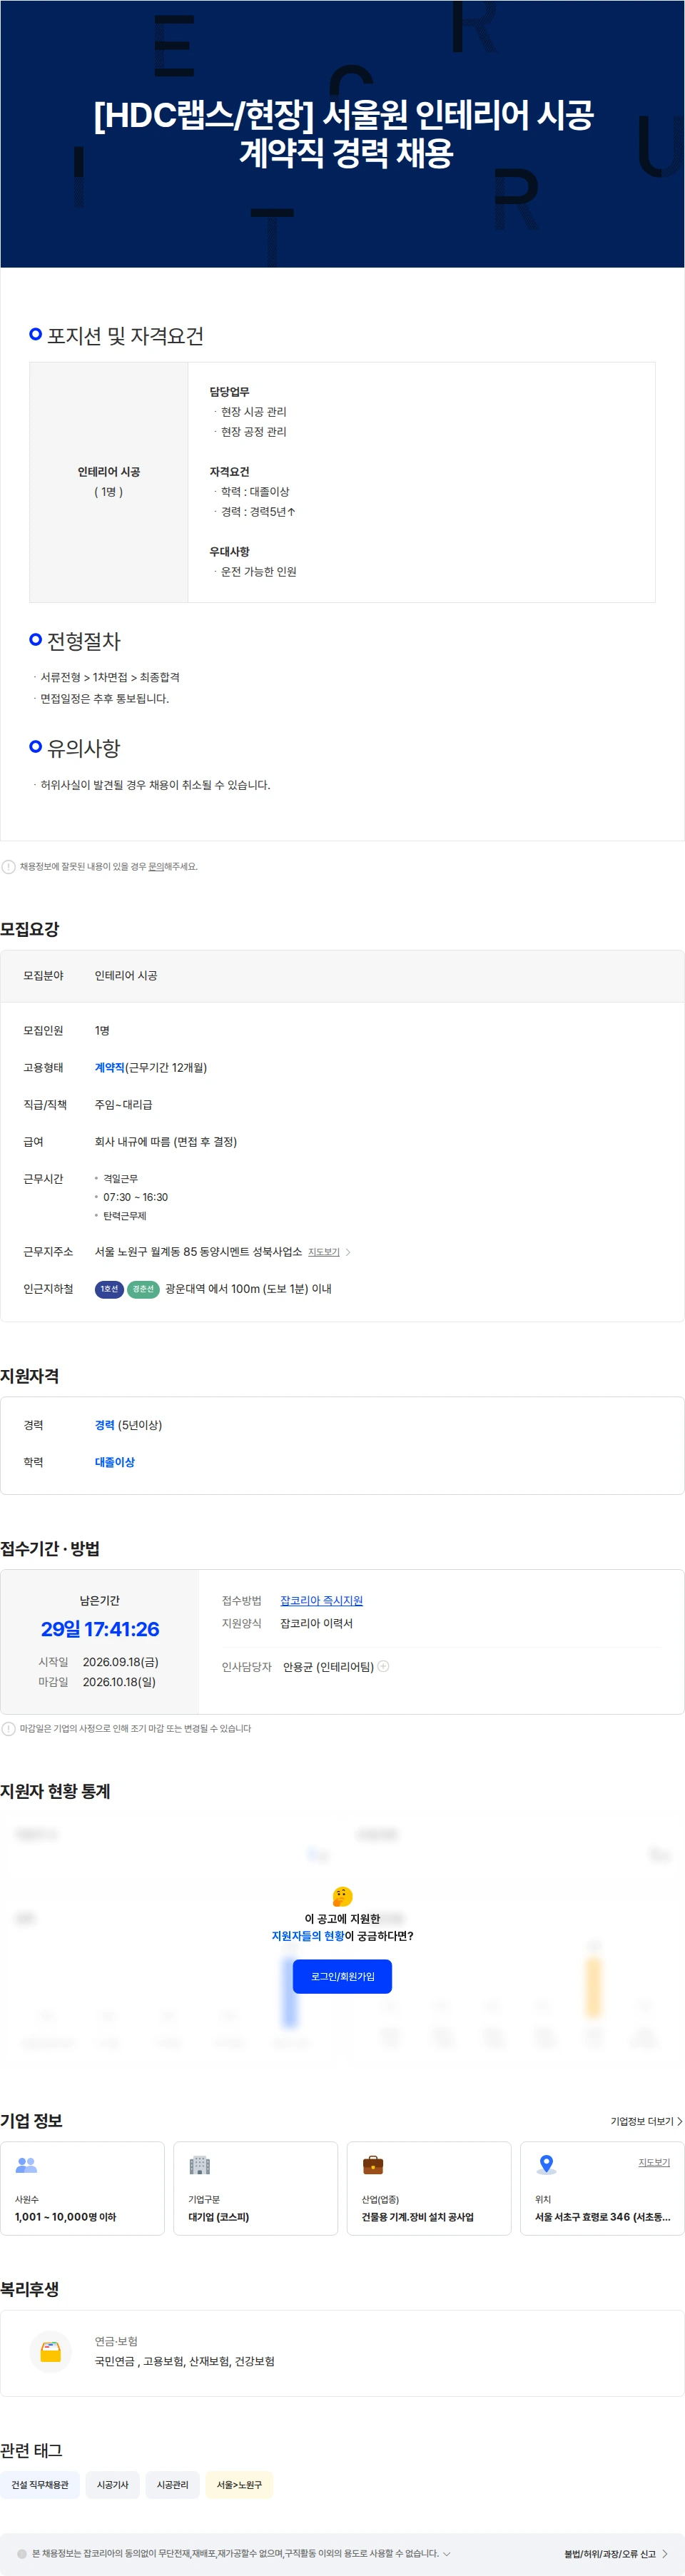Click the 문의 link in the notice
Viewport: 685px width, 2576px height.
[156, 866]
